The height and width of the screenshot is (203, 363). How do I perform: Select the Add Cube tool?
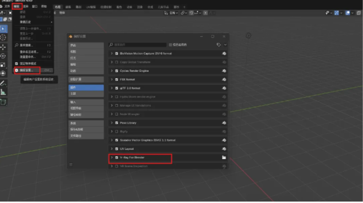(3, 102)
